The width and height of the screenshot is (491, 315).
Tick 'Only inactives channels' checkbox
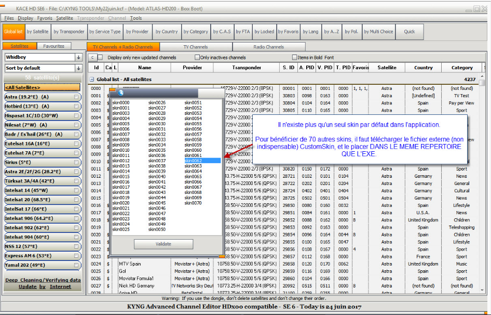click(x=197, y=57)
